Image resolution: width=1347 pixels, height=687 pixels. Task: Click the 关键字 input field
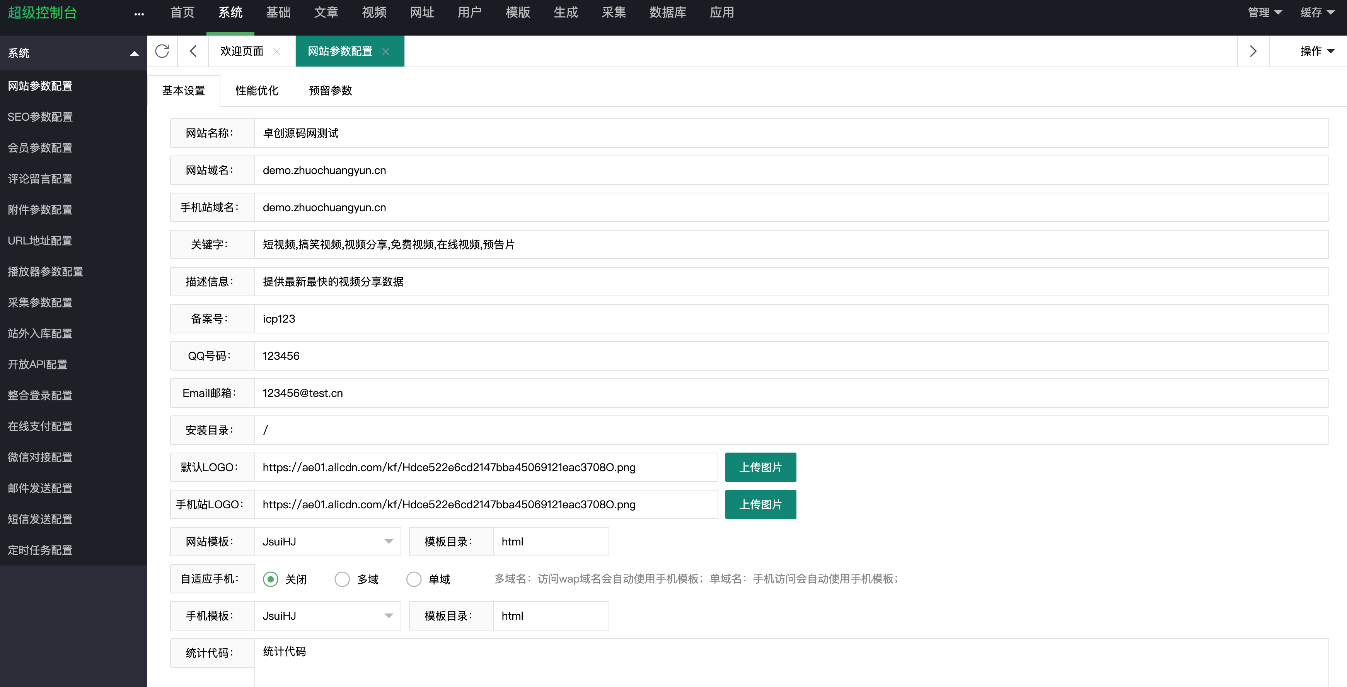pos(791,244)
